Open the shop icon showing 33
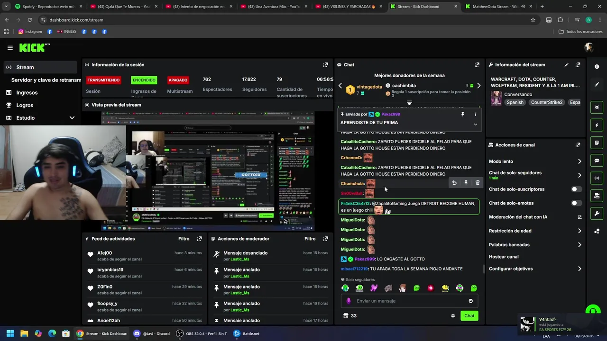Image resolution: width=607 pixels, height=341 pixels. point(350,316)
